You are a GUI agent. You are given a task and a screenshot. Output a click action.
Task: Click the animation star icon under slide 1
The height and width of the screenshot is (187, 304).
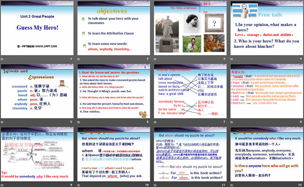click(x=2, y=59)
